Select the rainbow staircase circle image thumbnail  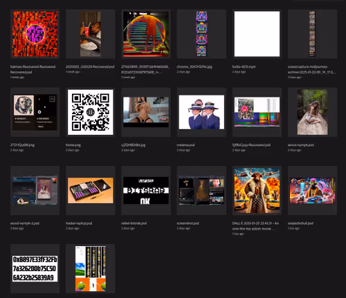pyautogui.click(x=146, y=34)
